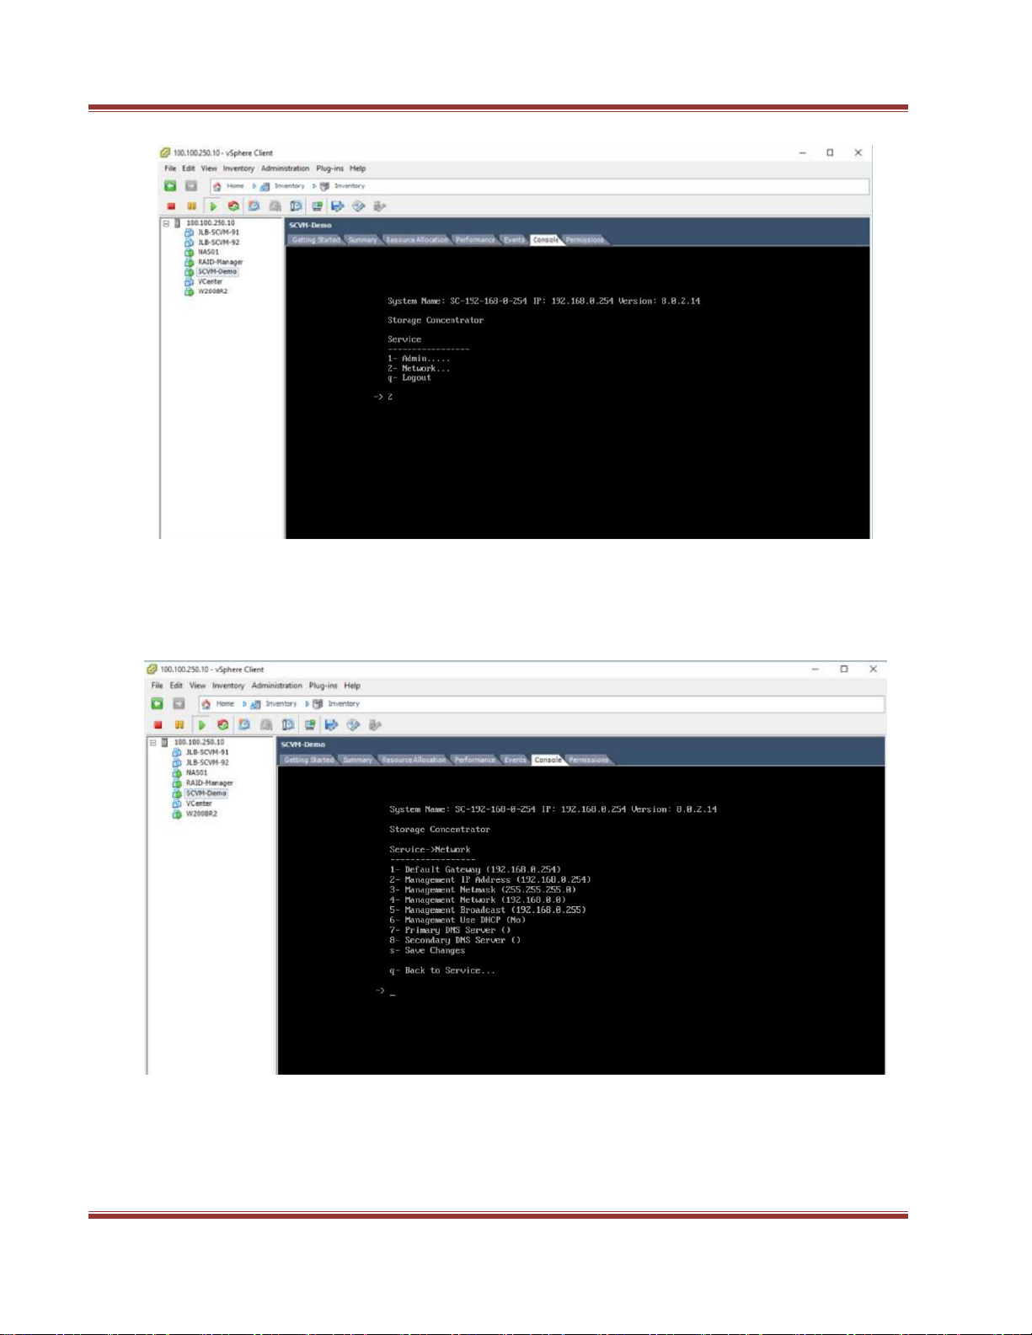The image size is (1032, 1335).
Task: Open the File menu in the upper window
Action: (x=170, y=168)
